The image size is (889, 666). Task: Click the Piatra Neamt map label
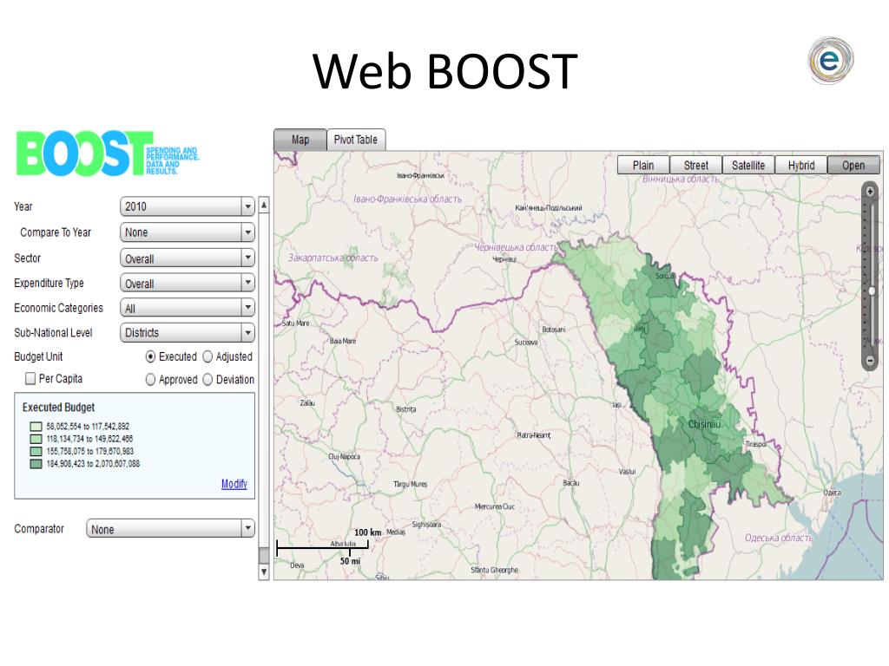(534, 435)
